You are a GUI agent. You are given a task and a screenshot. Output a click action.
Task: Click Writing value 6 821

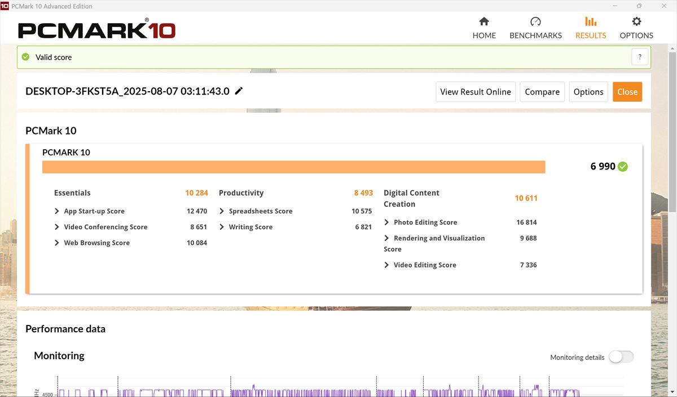(x=364, y=227)
